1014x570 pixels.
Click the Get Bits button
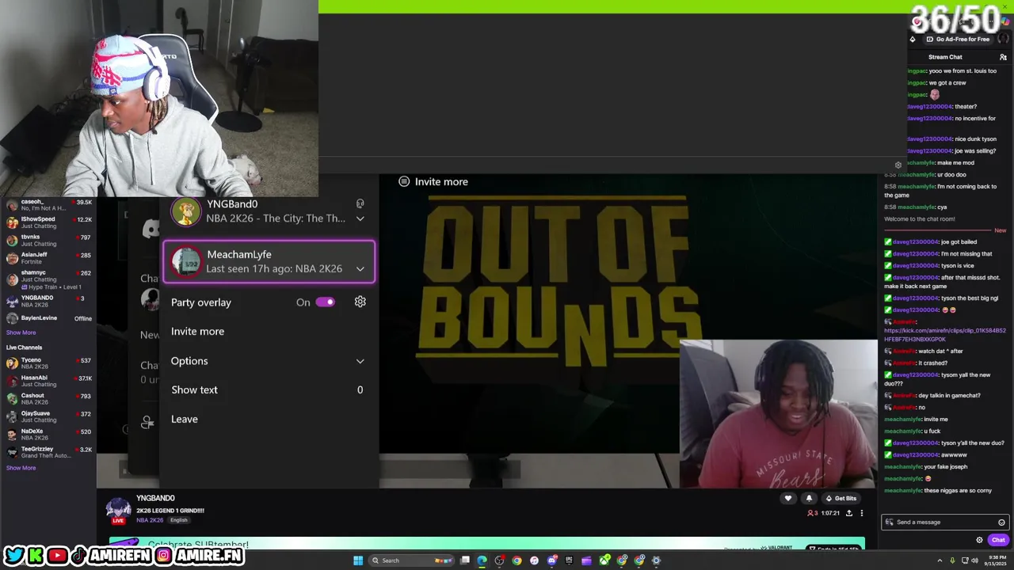841,498
